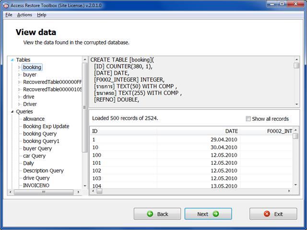Click data grid vertical scroll down arrow
The image size is (307, 230).
coord(295,185)
